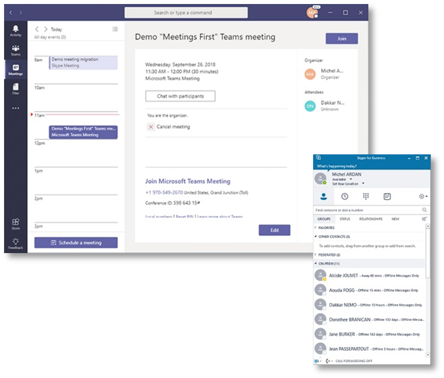This screenshot has width=444, height=378.
Task: Select NEW tab in Skype contacts
Action: (x=395, y=219)
